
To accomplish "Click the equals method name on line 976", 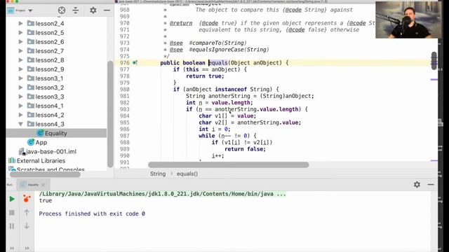I will click(218, 63).
